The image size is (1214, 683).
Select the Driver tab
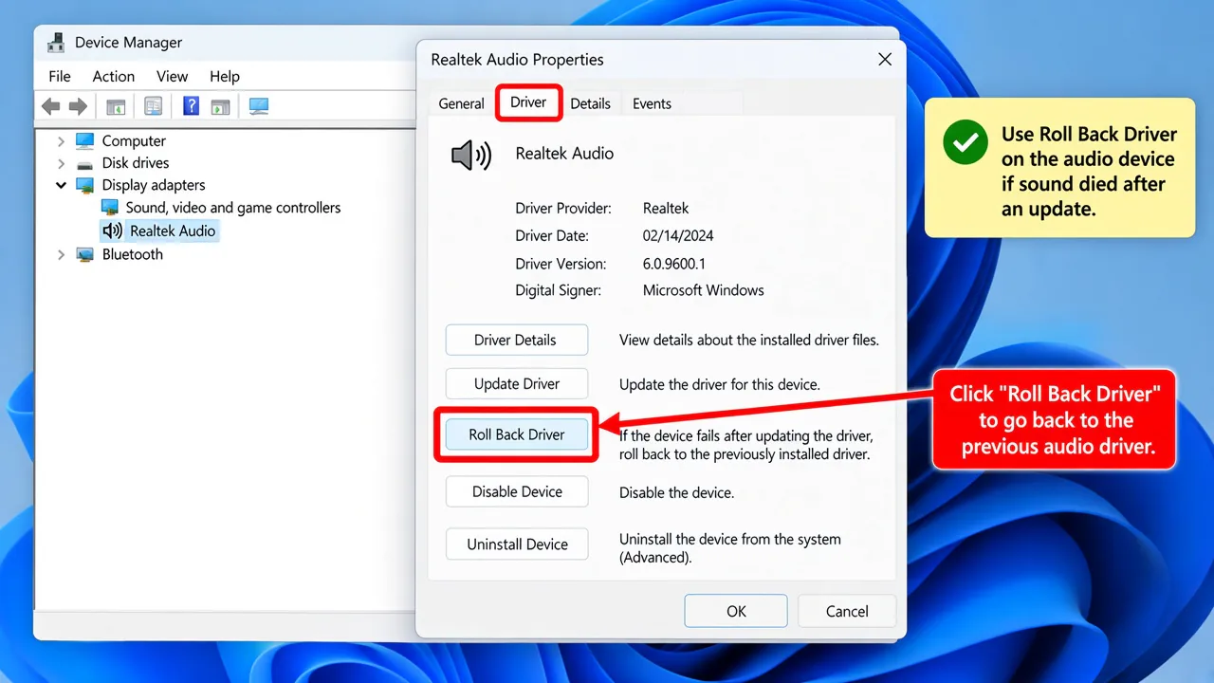click(x=528, y=102)
